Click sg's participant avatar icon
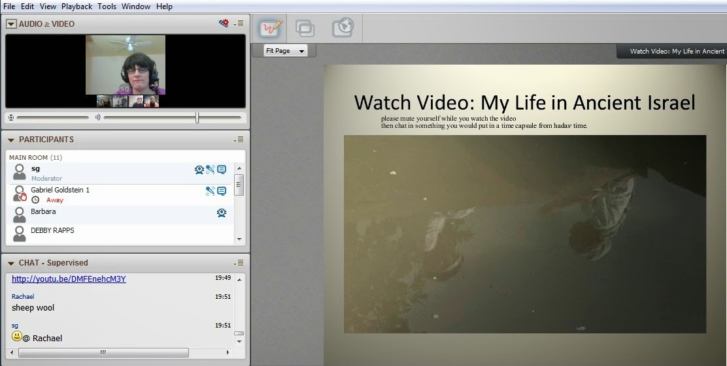The width and height of the screenshot is (727, 366). click(x=20, y=172)
